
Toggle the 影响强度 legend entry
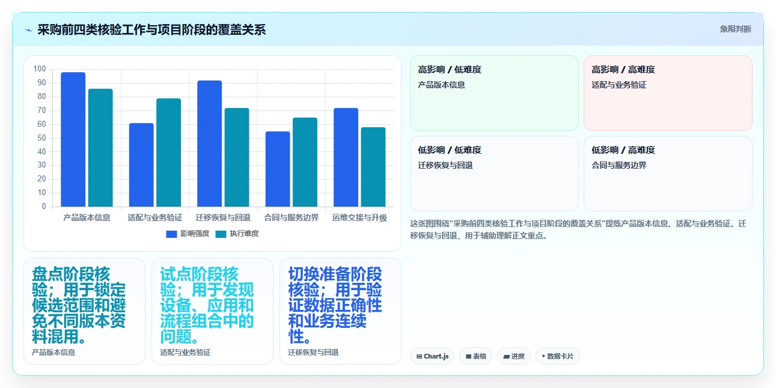188,234
